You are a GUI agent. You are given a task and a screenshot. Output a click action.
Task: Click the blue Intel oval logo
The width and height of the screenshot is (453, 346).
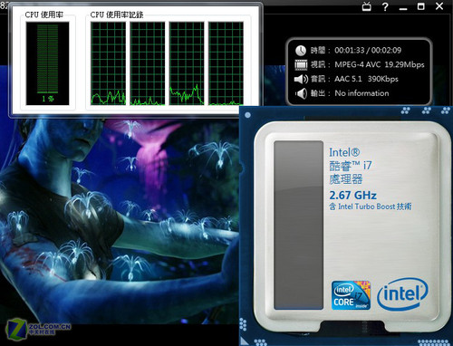coord(402,294)
